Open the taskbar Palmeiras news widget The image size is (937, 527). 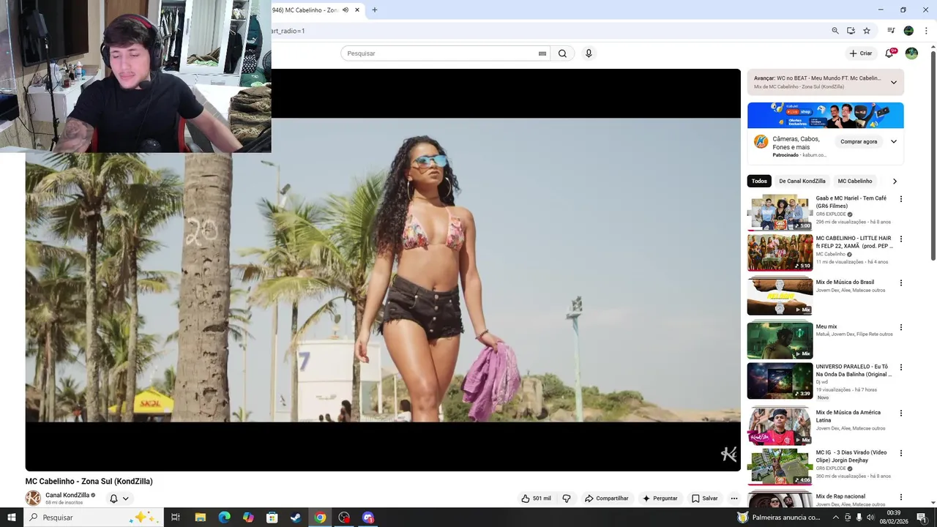(x=779, y=517)
